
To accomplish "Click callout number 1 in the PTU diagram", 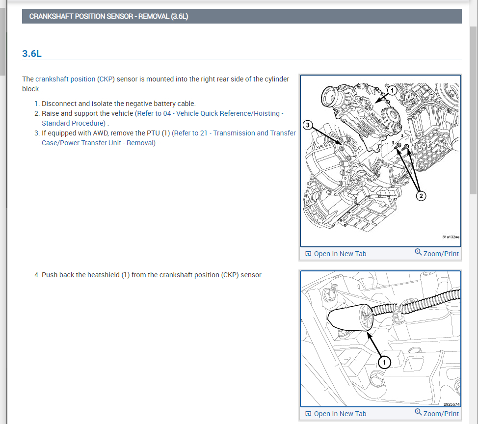I will click(392, 90).
